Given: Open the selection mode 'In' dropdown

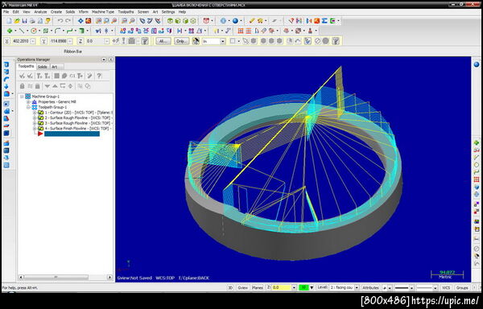Looking at the screenshot, I should click(x=223, y=41).
